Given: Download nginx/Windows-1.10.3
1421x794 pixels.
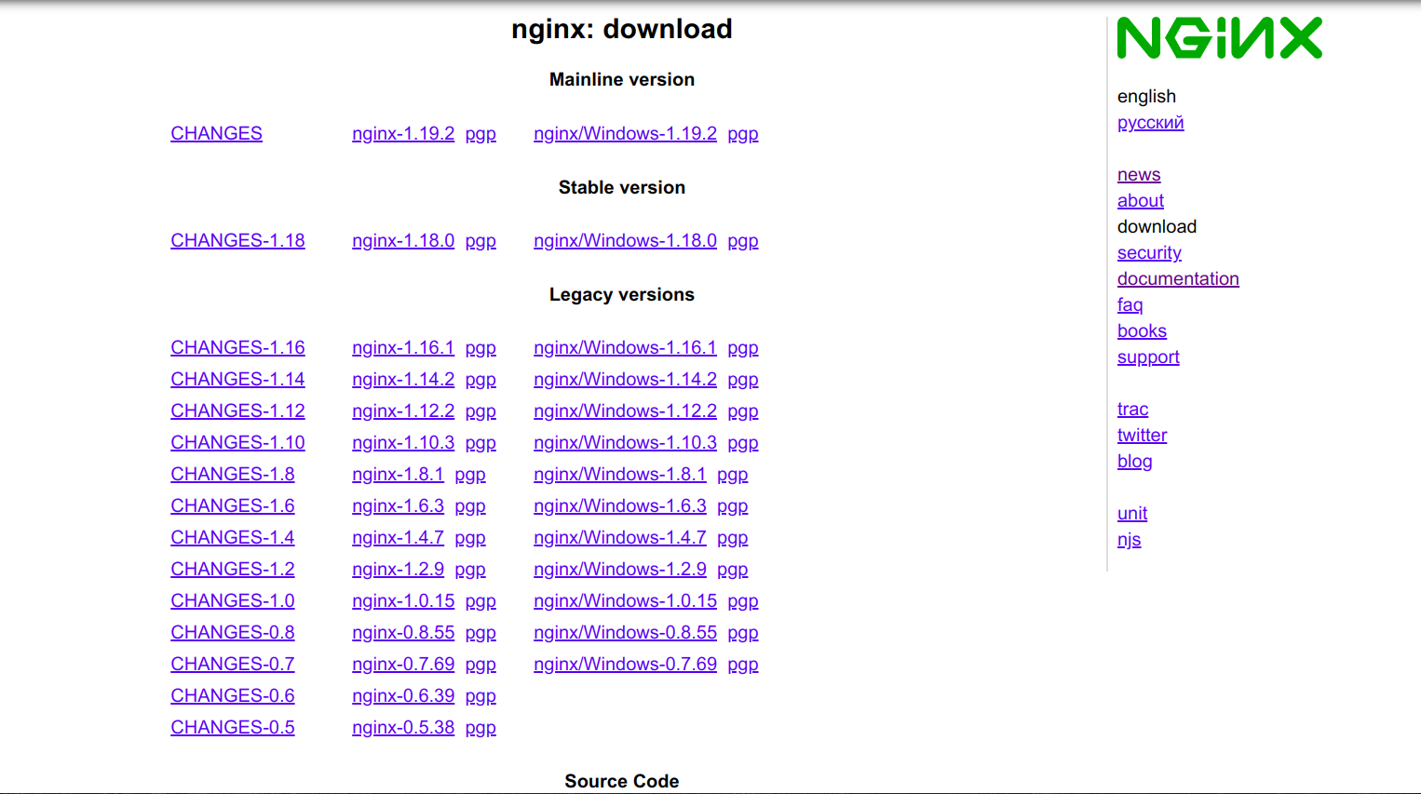Looking at the screenshot, I should coord(625,442).
